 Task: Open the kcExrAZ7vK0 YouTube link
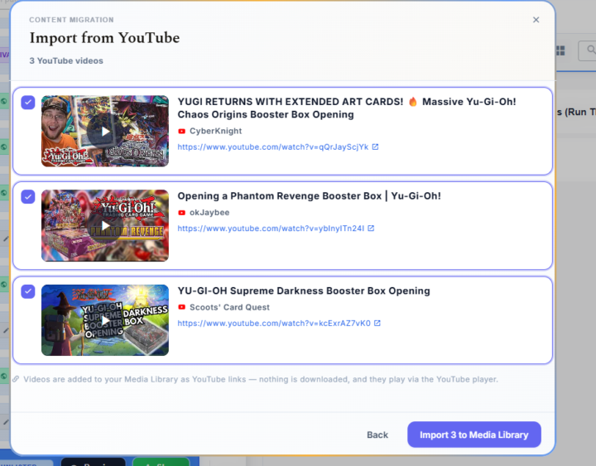[x=274, y=324]
